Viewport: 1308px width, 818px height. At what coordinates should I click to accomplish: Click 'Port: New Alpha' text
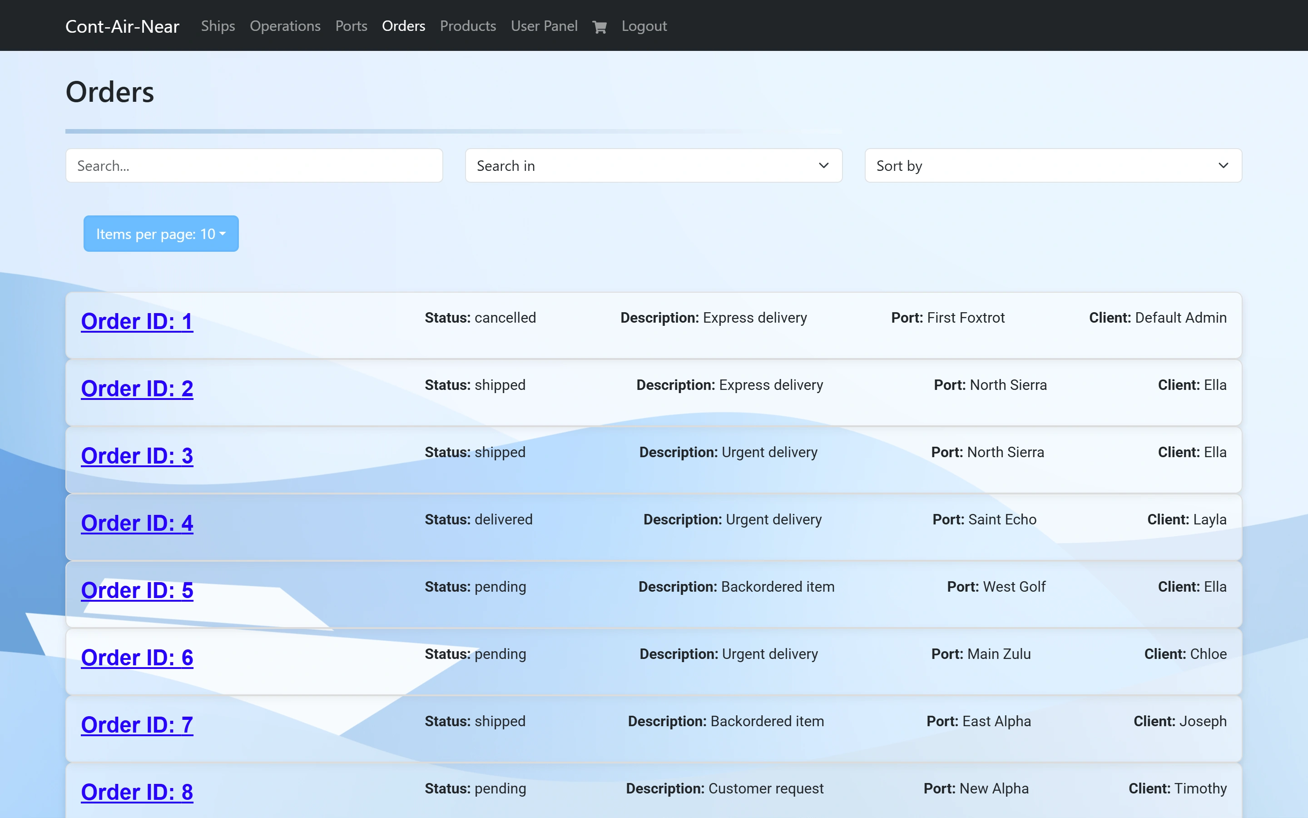[x=976, y=788]
